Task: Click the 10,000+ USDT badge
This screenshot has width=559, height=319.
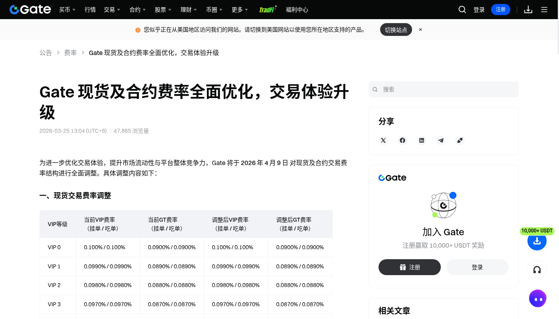Action: (x=537, y=231)
